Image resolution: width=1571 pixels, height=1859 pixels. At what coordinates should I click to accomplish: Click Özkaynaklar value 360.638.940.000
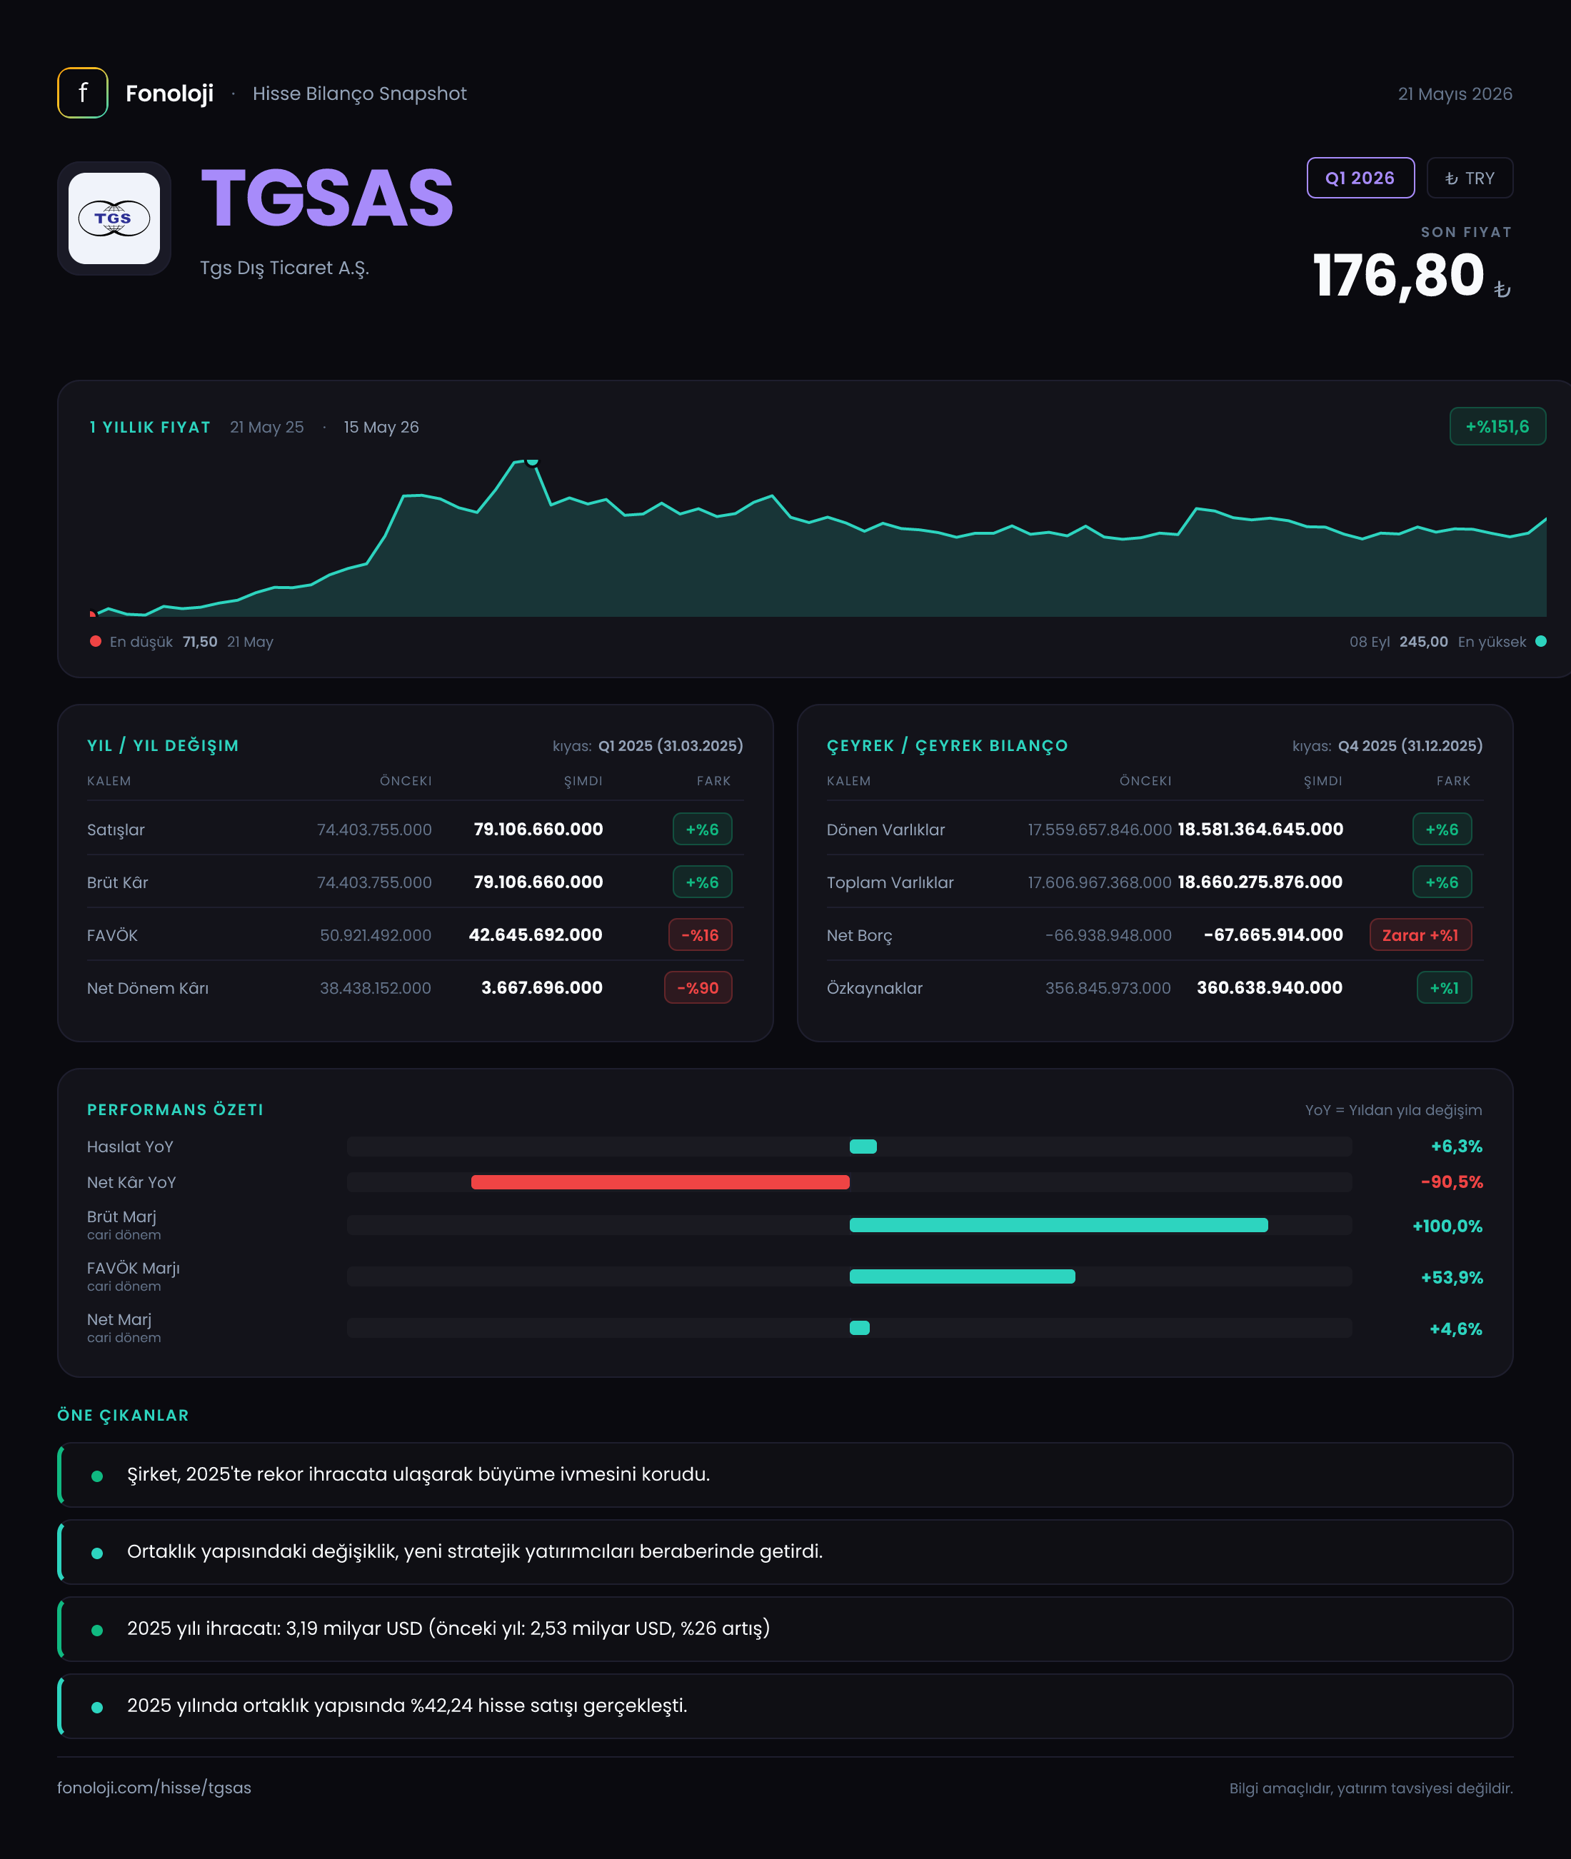click(1269, 987)
